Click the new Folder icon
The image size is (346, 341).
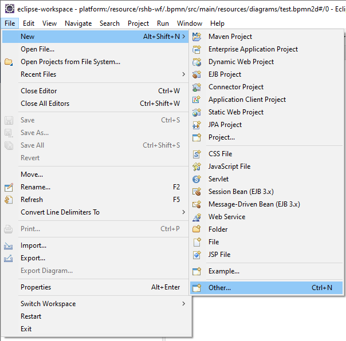[x=196, y=229]
